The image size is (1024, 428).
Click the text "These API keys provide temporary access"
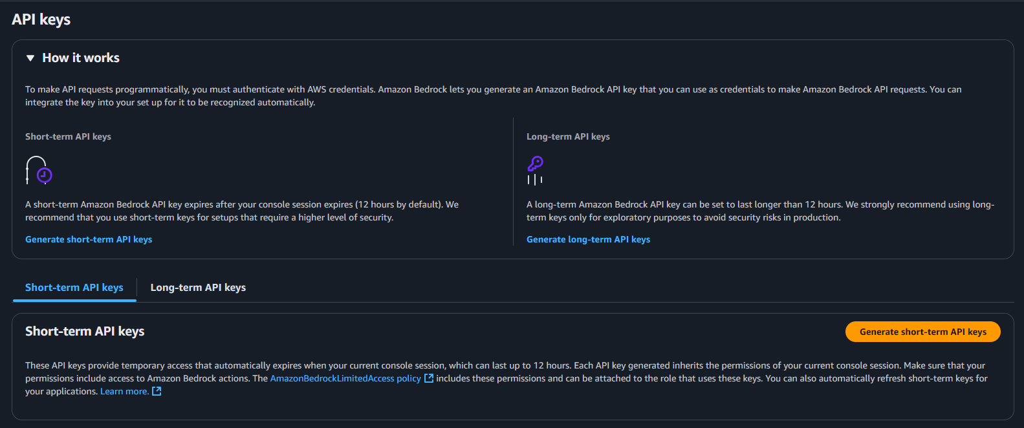click(109, 365)
